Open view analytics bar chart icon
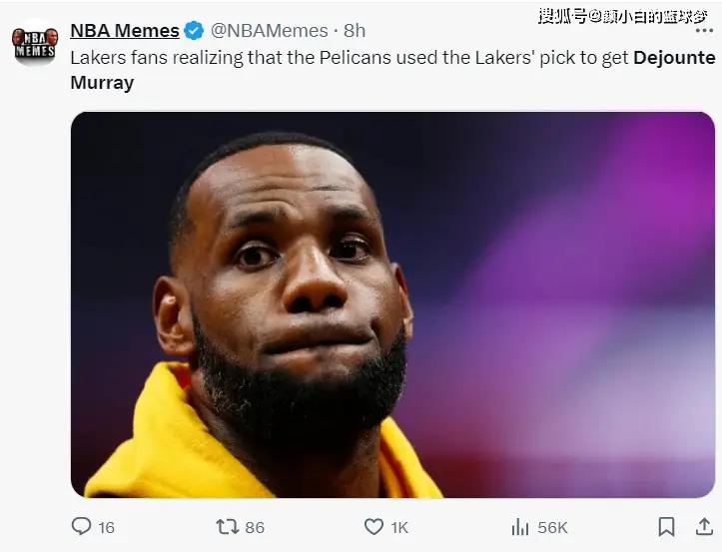 520,526
